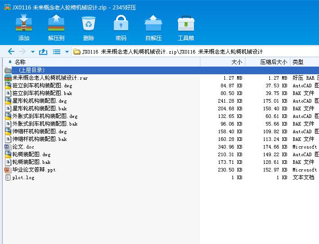Screen dimensions: 319x244
Task: Select 外胀式刹车机构装配图.bak file
Action: click(x=45, y=124)
